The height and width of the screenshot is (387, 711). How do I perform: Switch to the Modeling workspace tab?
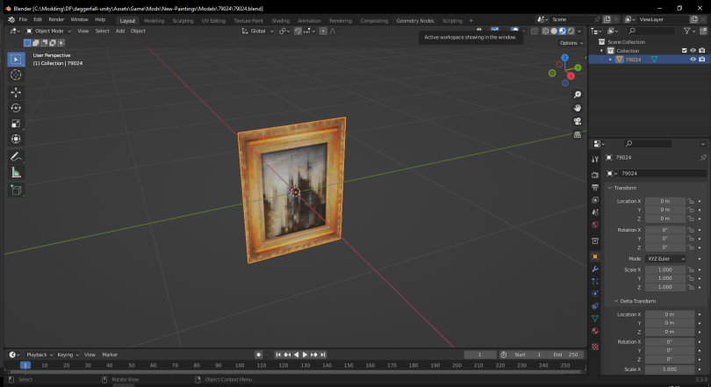point(154,20)
